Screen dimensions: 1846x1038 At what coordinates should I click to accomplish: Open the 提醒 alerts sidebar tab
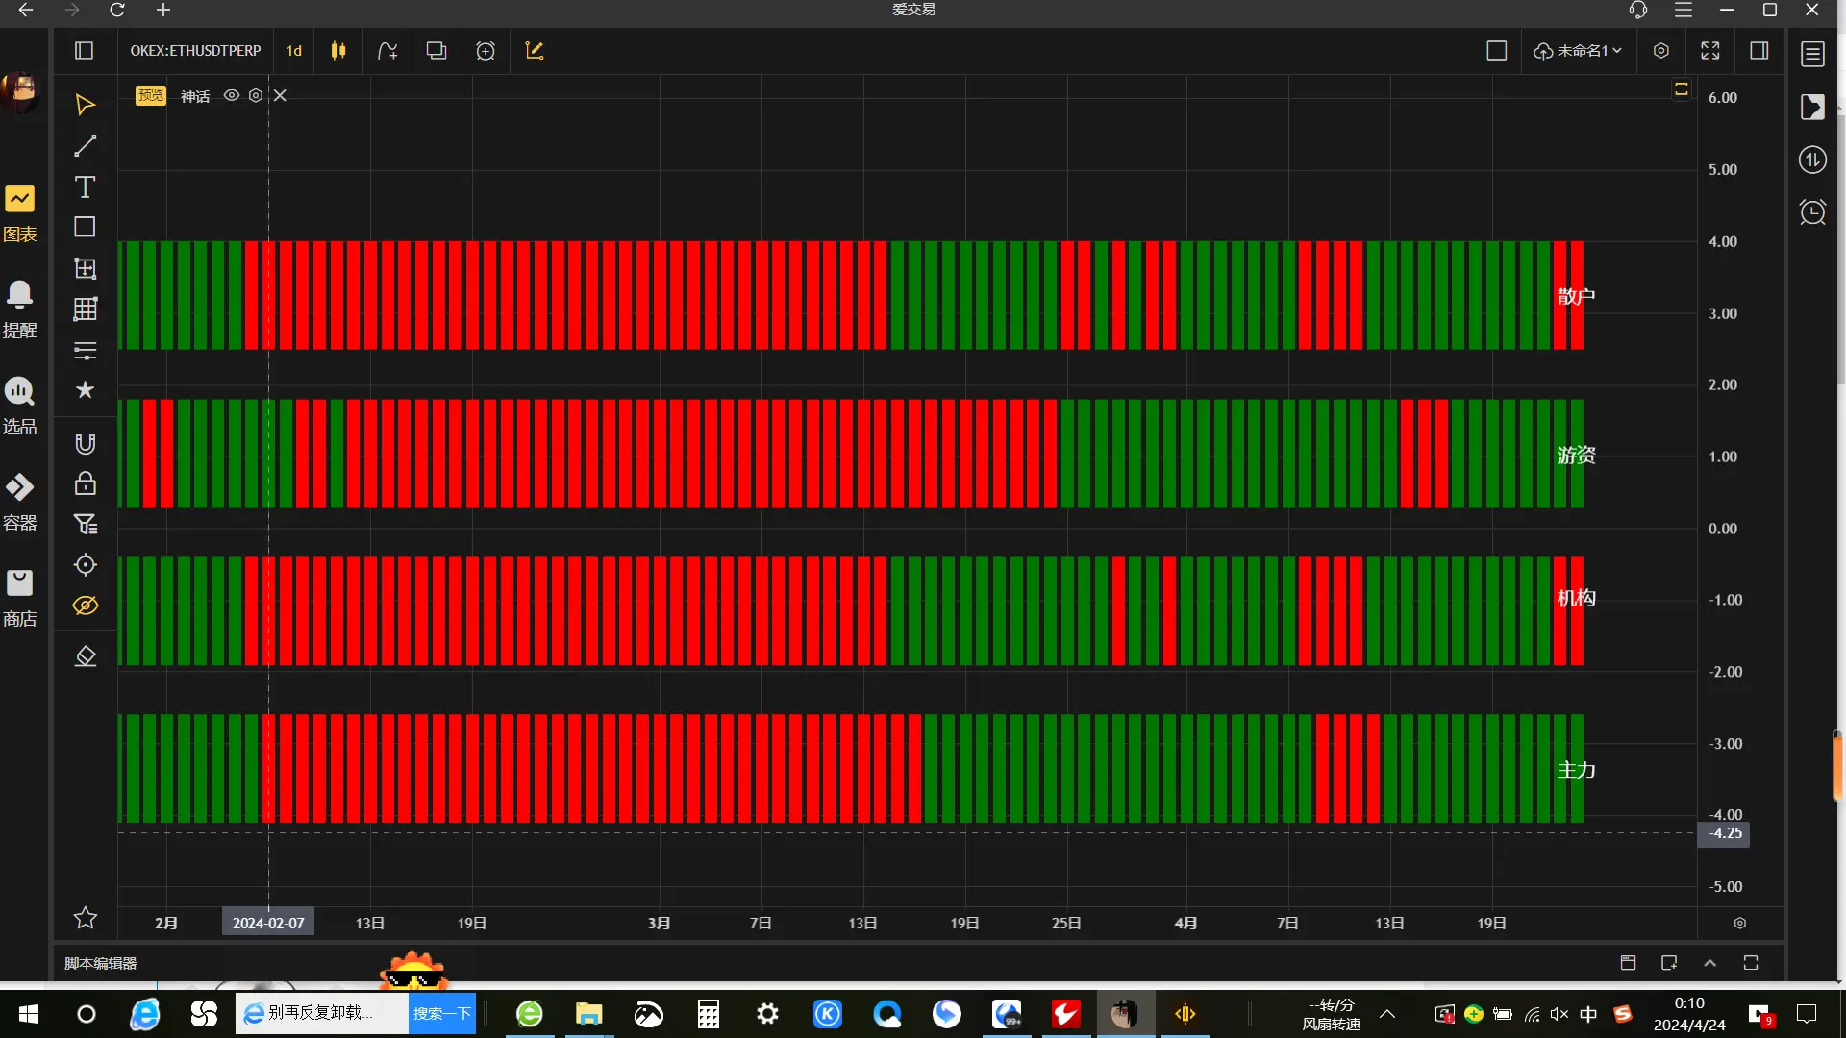coord(19,308)
